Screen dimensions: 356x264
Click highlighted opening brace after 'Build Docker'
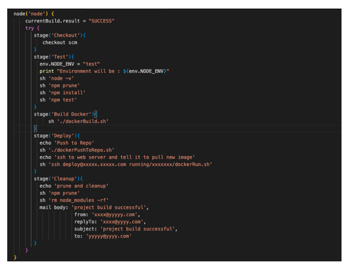tap(95, 114)
